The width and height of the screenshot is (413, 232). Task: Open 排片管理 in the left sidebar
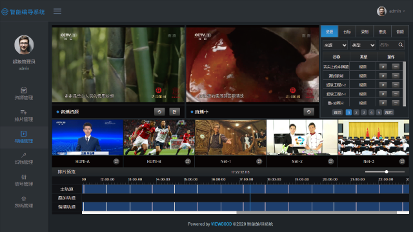click(24, 115)
